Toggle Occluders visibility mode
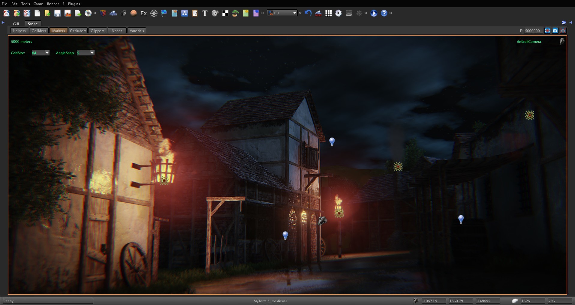This screenshot has width=575, height=305. (78, 30)
